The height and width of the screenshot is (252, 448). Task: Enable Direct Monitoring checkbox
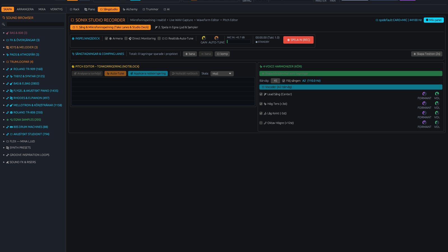point(126,38)
